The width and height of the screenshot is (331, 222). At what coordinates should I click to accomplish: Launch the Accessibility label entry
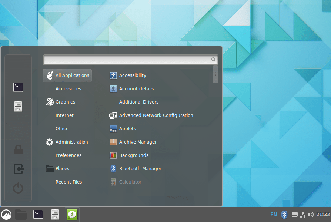(x=133, y=75)
